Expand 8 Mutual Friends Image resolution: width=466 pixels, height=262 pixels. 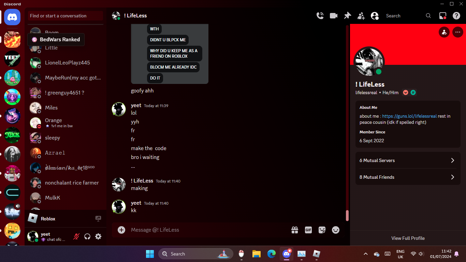click(x=408, y=177)
